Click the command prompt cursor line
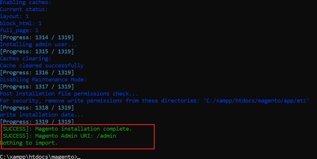The width and height of the screenshot is (317, 159). click(x=40, y=157)
